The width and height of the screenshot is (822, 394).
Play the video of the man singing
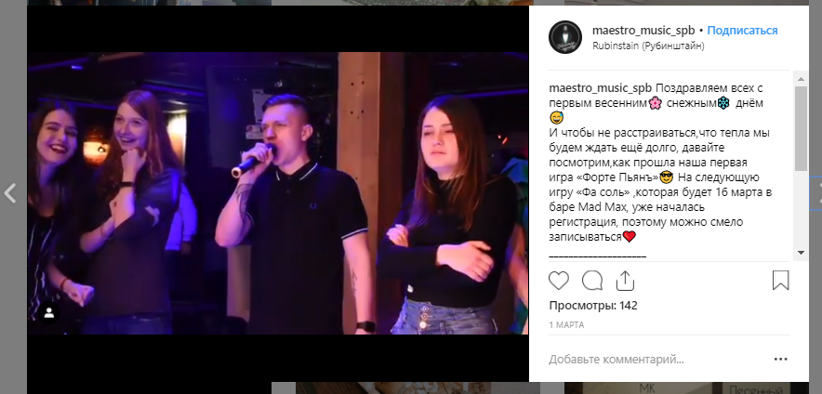278,193
